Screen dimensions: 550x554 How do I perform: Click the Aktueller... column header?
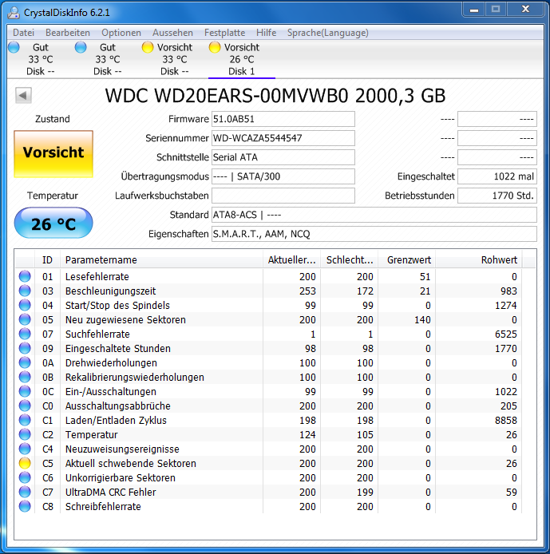(x=292, y=260)
